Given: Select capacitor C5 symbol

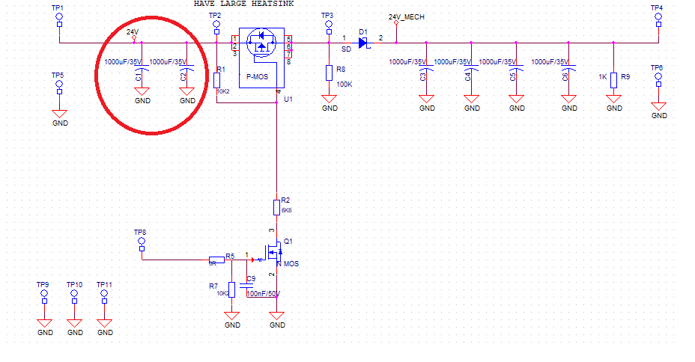Looking at the screenshot, I should pos(516,70).
